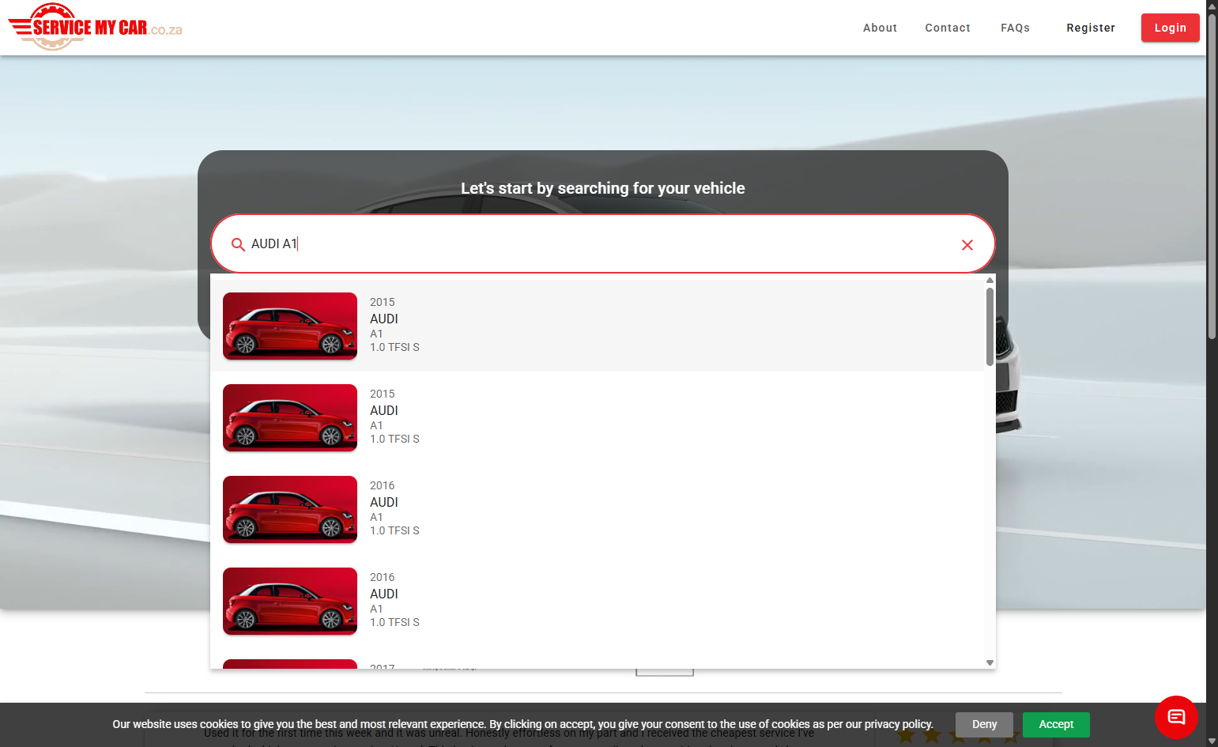Accept the cookie consent
The image size is (1218, 747).
click(1056, 724)
